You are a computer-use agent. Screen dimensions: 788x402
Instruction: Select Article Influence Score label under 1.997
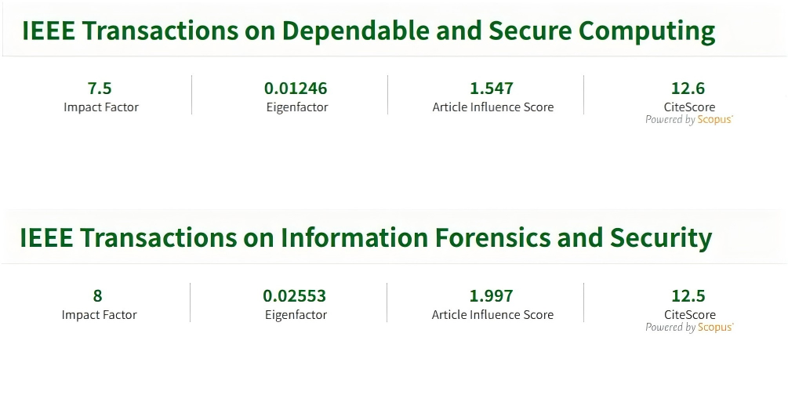click(492, 314)
